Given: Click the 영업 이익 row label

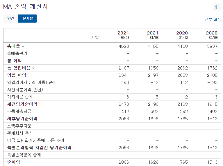Looking at the screenshot, I should (17, 75).
